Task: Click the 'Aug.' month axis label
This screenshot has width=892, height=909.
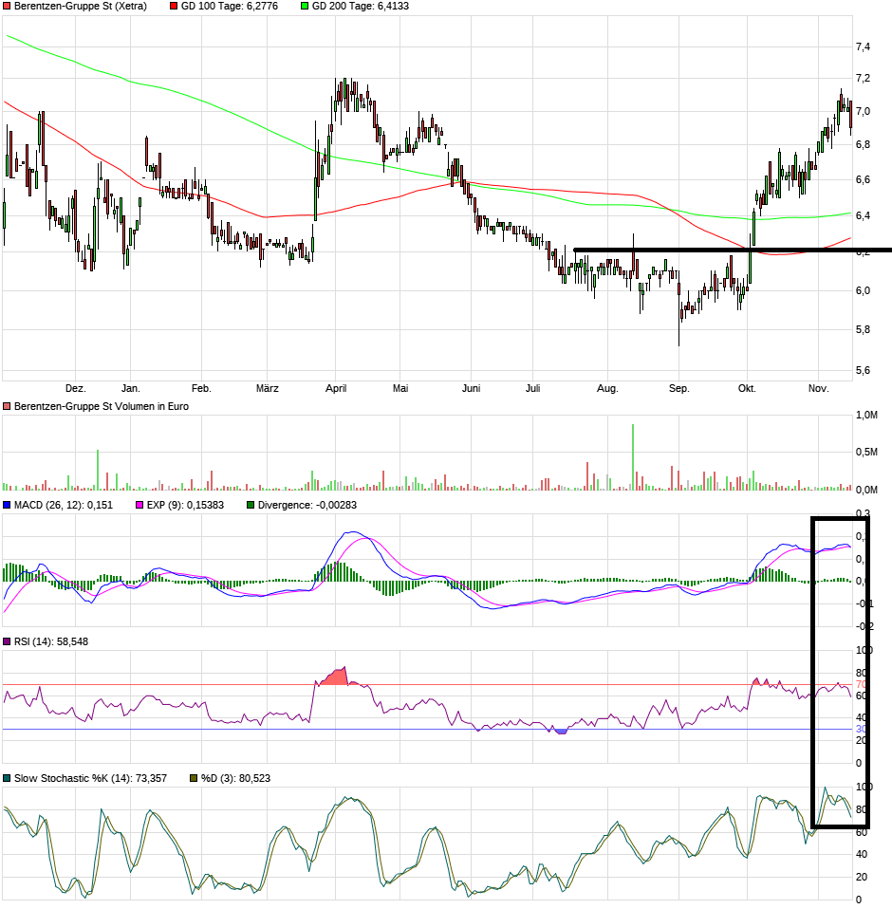Action: tap(607, 388)
